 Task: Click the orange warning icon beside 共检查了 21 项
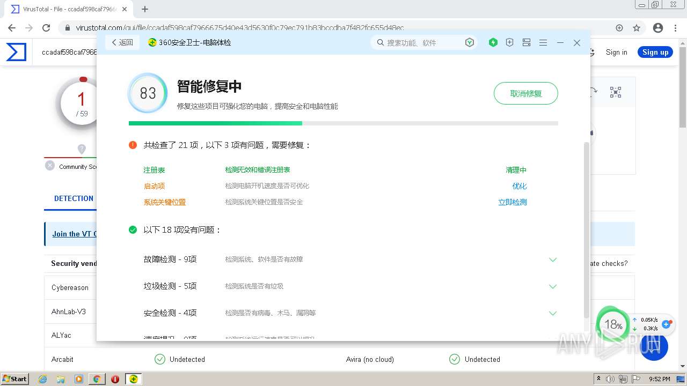[133, 145]
